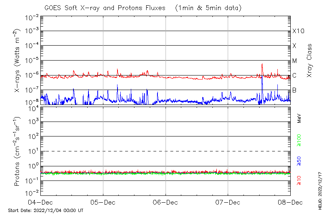Click the 08-Dec date tick label
Image resolution: width=323 pixels, height=214 pixels.
pyautogui.click(x=290, y=202)
